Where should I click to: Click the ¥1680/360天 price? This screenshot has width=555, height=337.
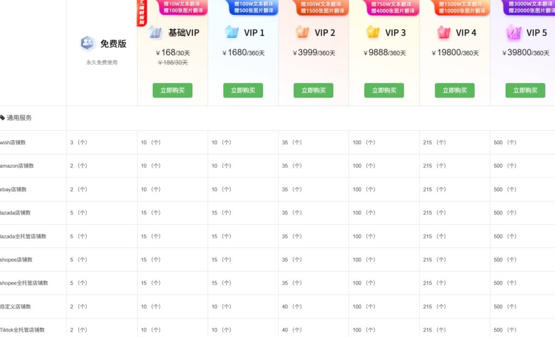pyautogui.click(x=243, y=53)
